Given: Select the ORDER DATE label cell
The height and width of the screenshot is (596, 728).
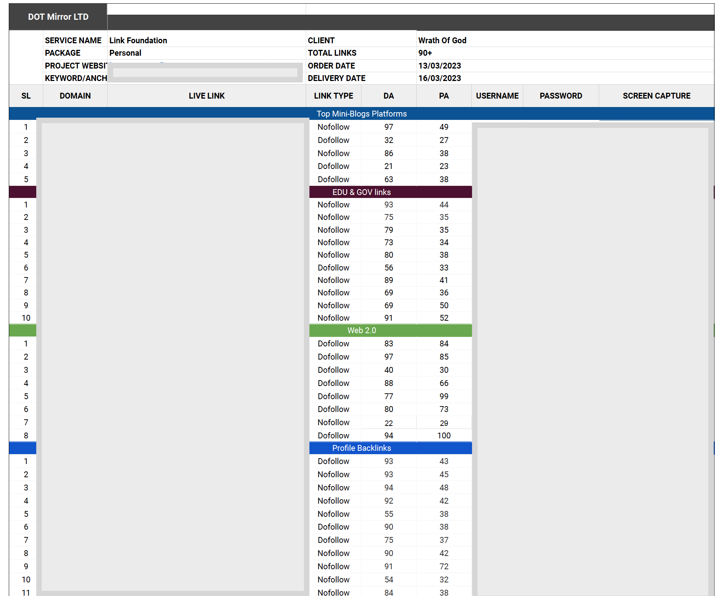Looking at the screenshot, I should pyautogui.click(x=361, y=66).
